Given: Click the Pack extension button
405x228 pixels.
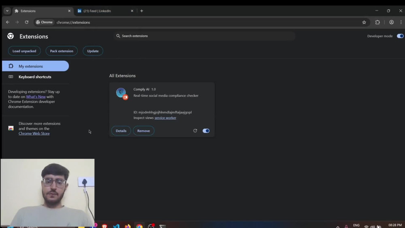Looking at the screenshot, I should tap(62, 51).
